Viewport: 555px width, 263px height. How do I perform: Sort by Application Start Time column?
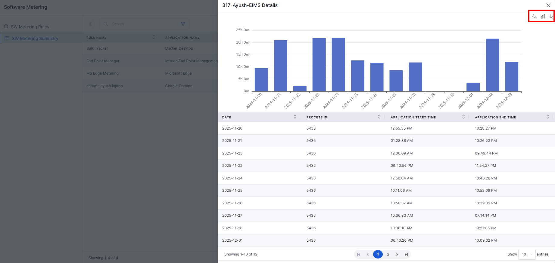(463, 117)
